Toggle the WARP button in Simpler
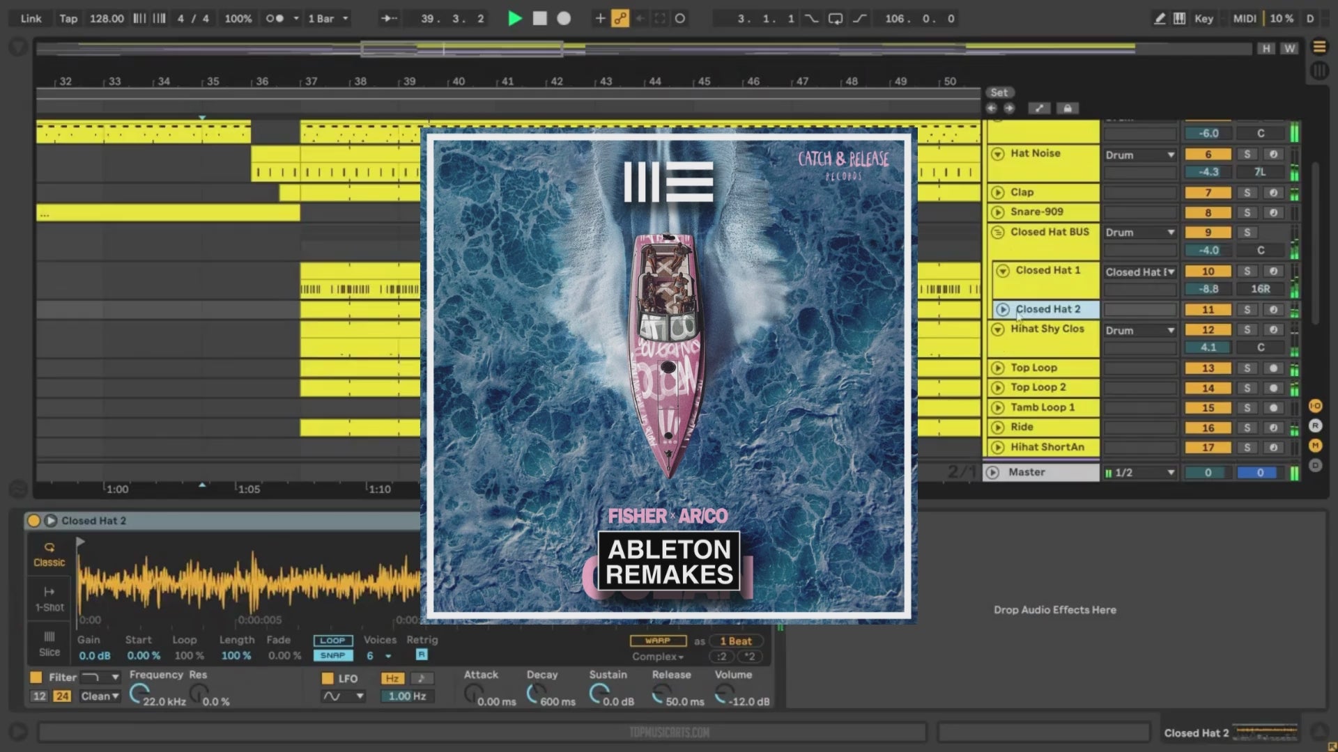 click(x=657, y=641)
